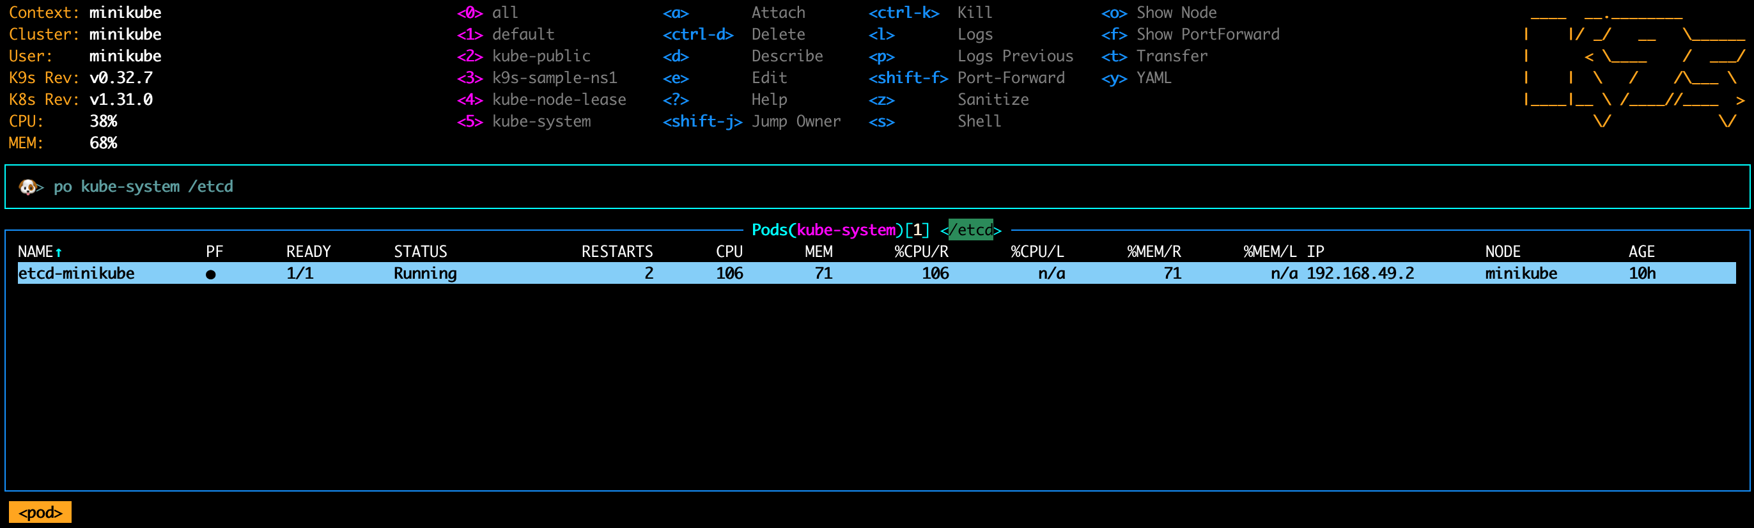Select the 'kube-public' namespace shortcut
Viewport: 1754px width, 528px height.
(x=524, y=56)
